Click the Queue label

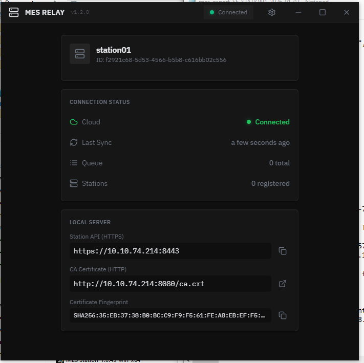coord(92,163)
